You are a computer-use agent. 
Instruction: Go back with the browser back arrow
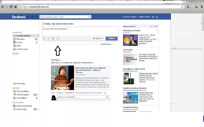pyautogui.click(x=3, y=7)
